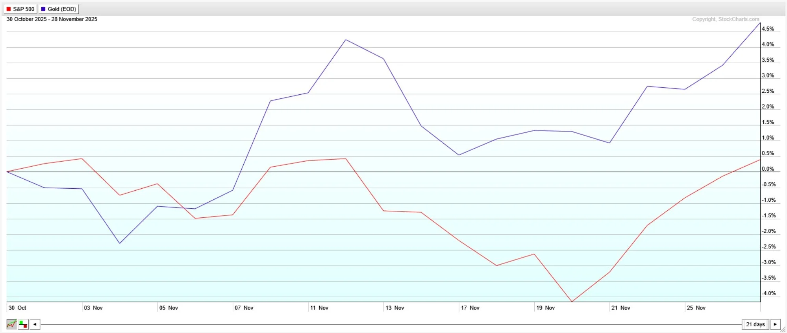Screen dimensions: 787x333
Task: Click the 19 Nov date label
Action: pos(546,308)
